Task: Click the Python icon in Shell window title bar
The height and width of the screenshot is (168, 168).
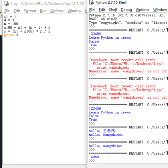Action: point(92,2)
